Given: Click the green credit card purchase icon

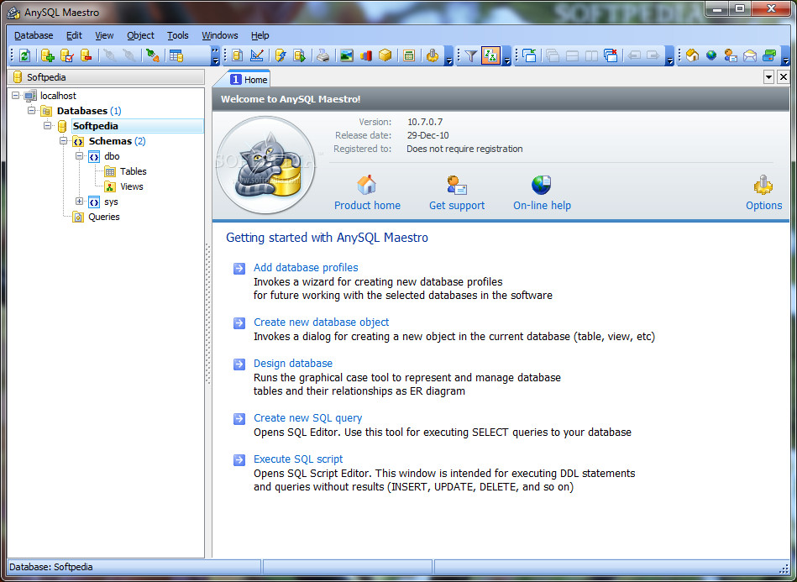Looking at the screenshot, I should click(769, 55).
